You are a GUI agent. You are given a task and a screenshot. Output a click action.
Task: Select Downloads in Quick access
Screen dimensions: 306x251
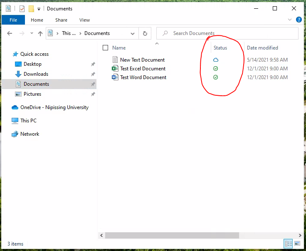pos(36,74)
